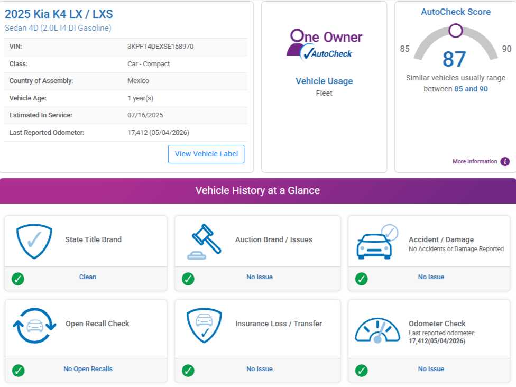Image resolution: width=516 pixels, height=387 pixels.
Task: Click the 2025 Kia K4 LX / LXS title
Action: click(59, 14)
